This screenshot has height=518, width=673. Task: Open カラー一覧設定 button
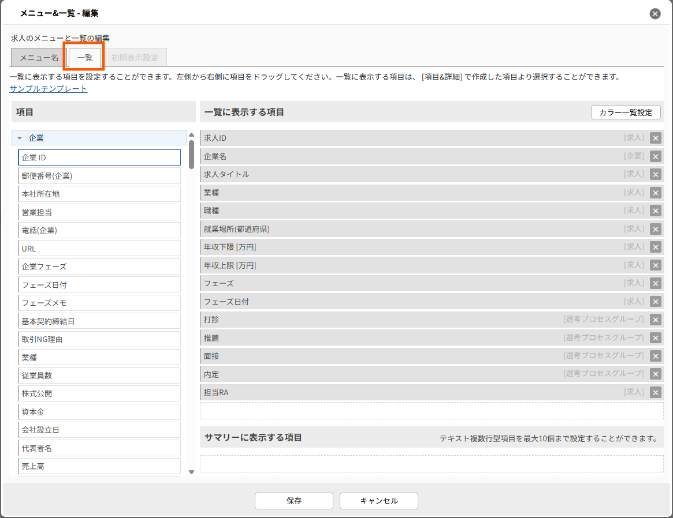pyautogui.click(x=626, y=112)
